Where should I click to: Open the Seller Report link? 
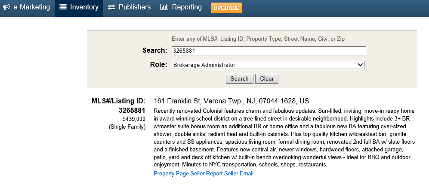click(207, 174)
